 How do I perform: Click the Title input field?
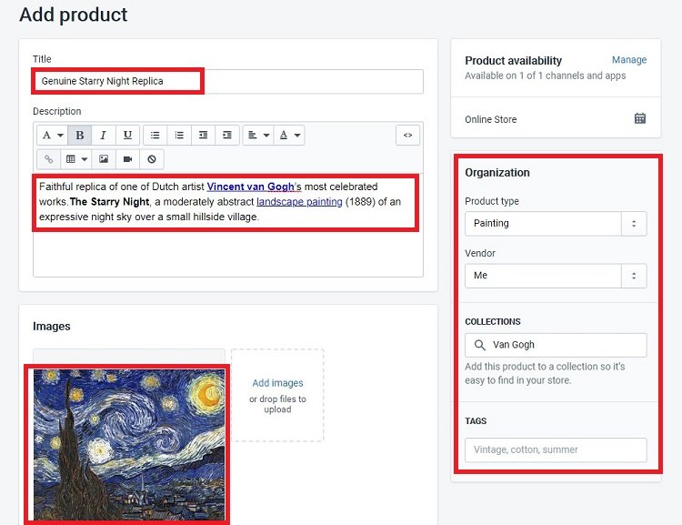pos(228,81)
